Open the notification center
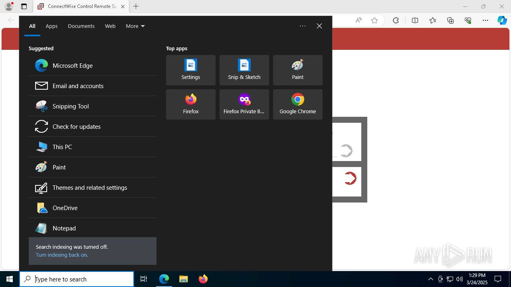This screenshot has width=511, height=287. [x=498, y=279]
